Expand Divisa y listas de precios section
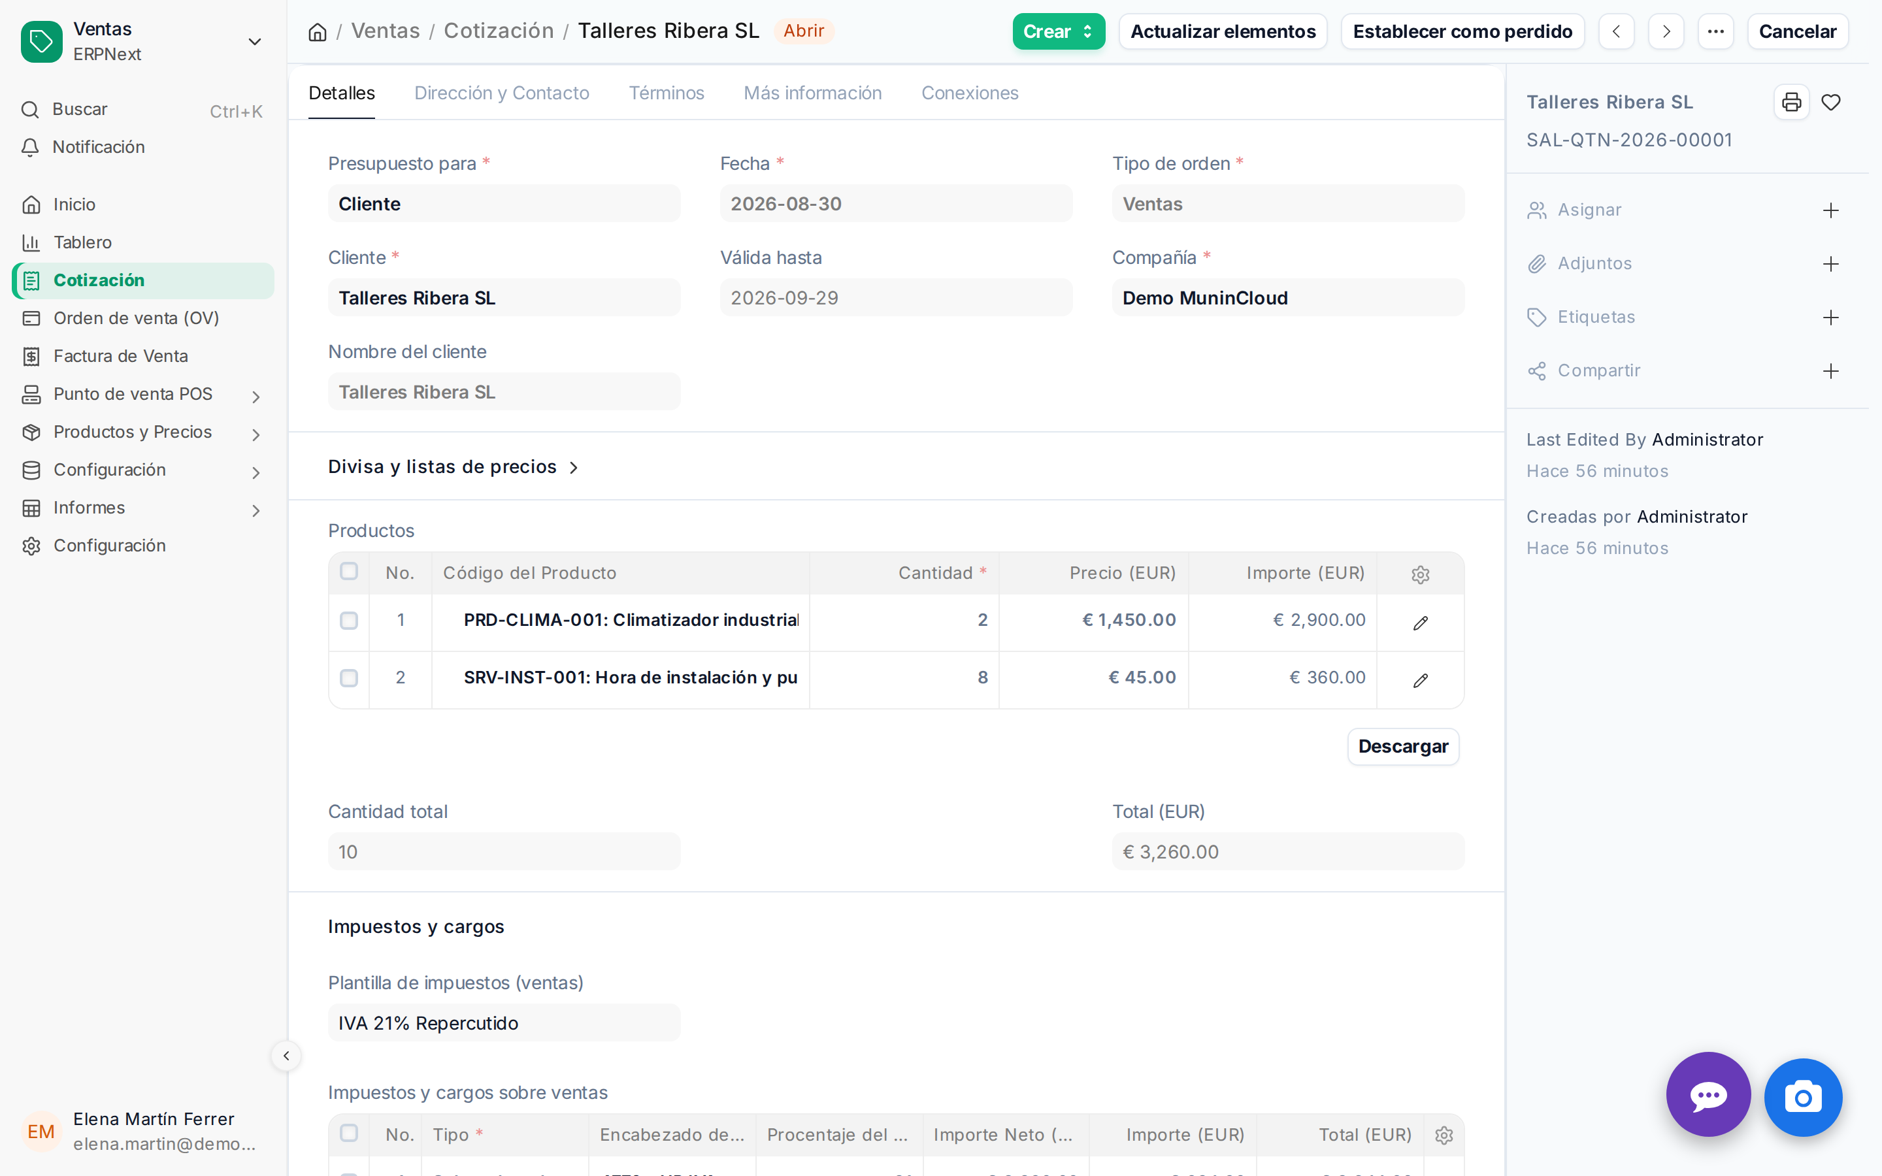The height and width of the screenshot is (1176, 1882). pos(454,466)
